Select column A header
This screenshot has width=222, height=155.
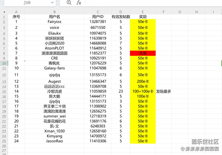coord(16,12)
